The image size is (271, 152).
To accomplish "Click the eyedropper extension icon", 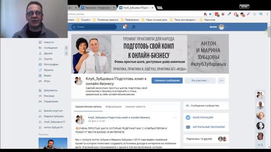I will 229,14.
